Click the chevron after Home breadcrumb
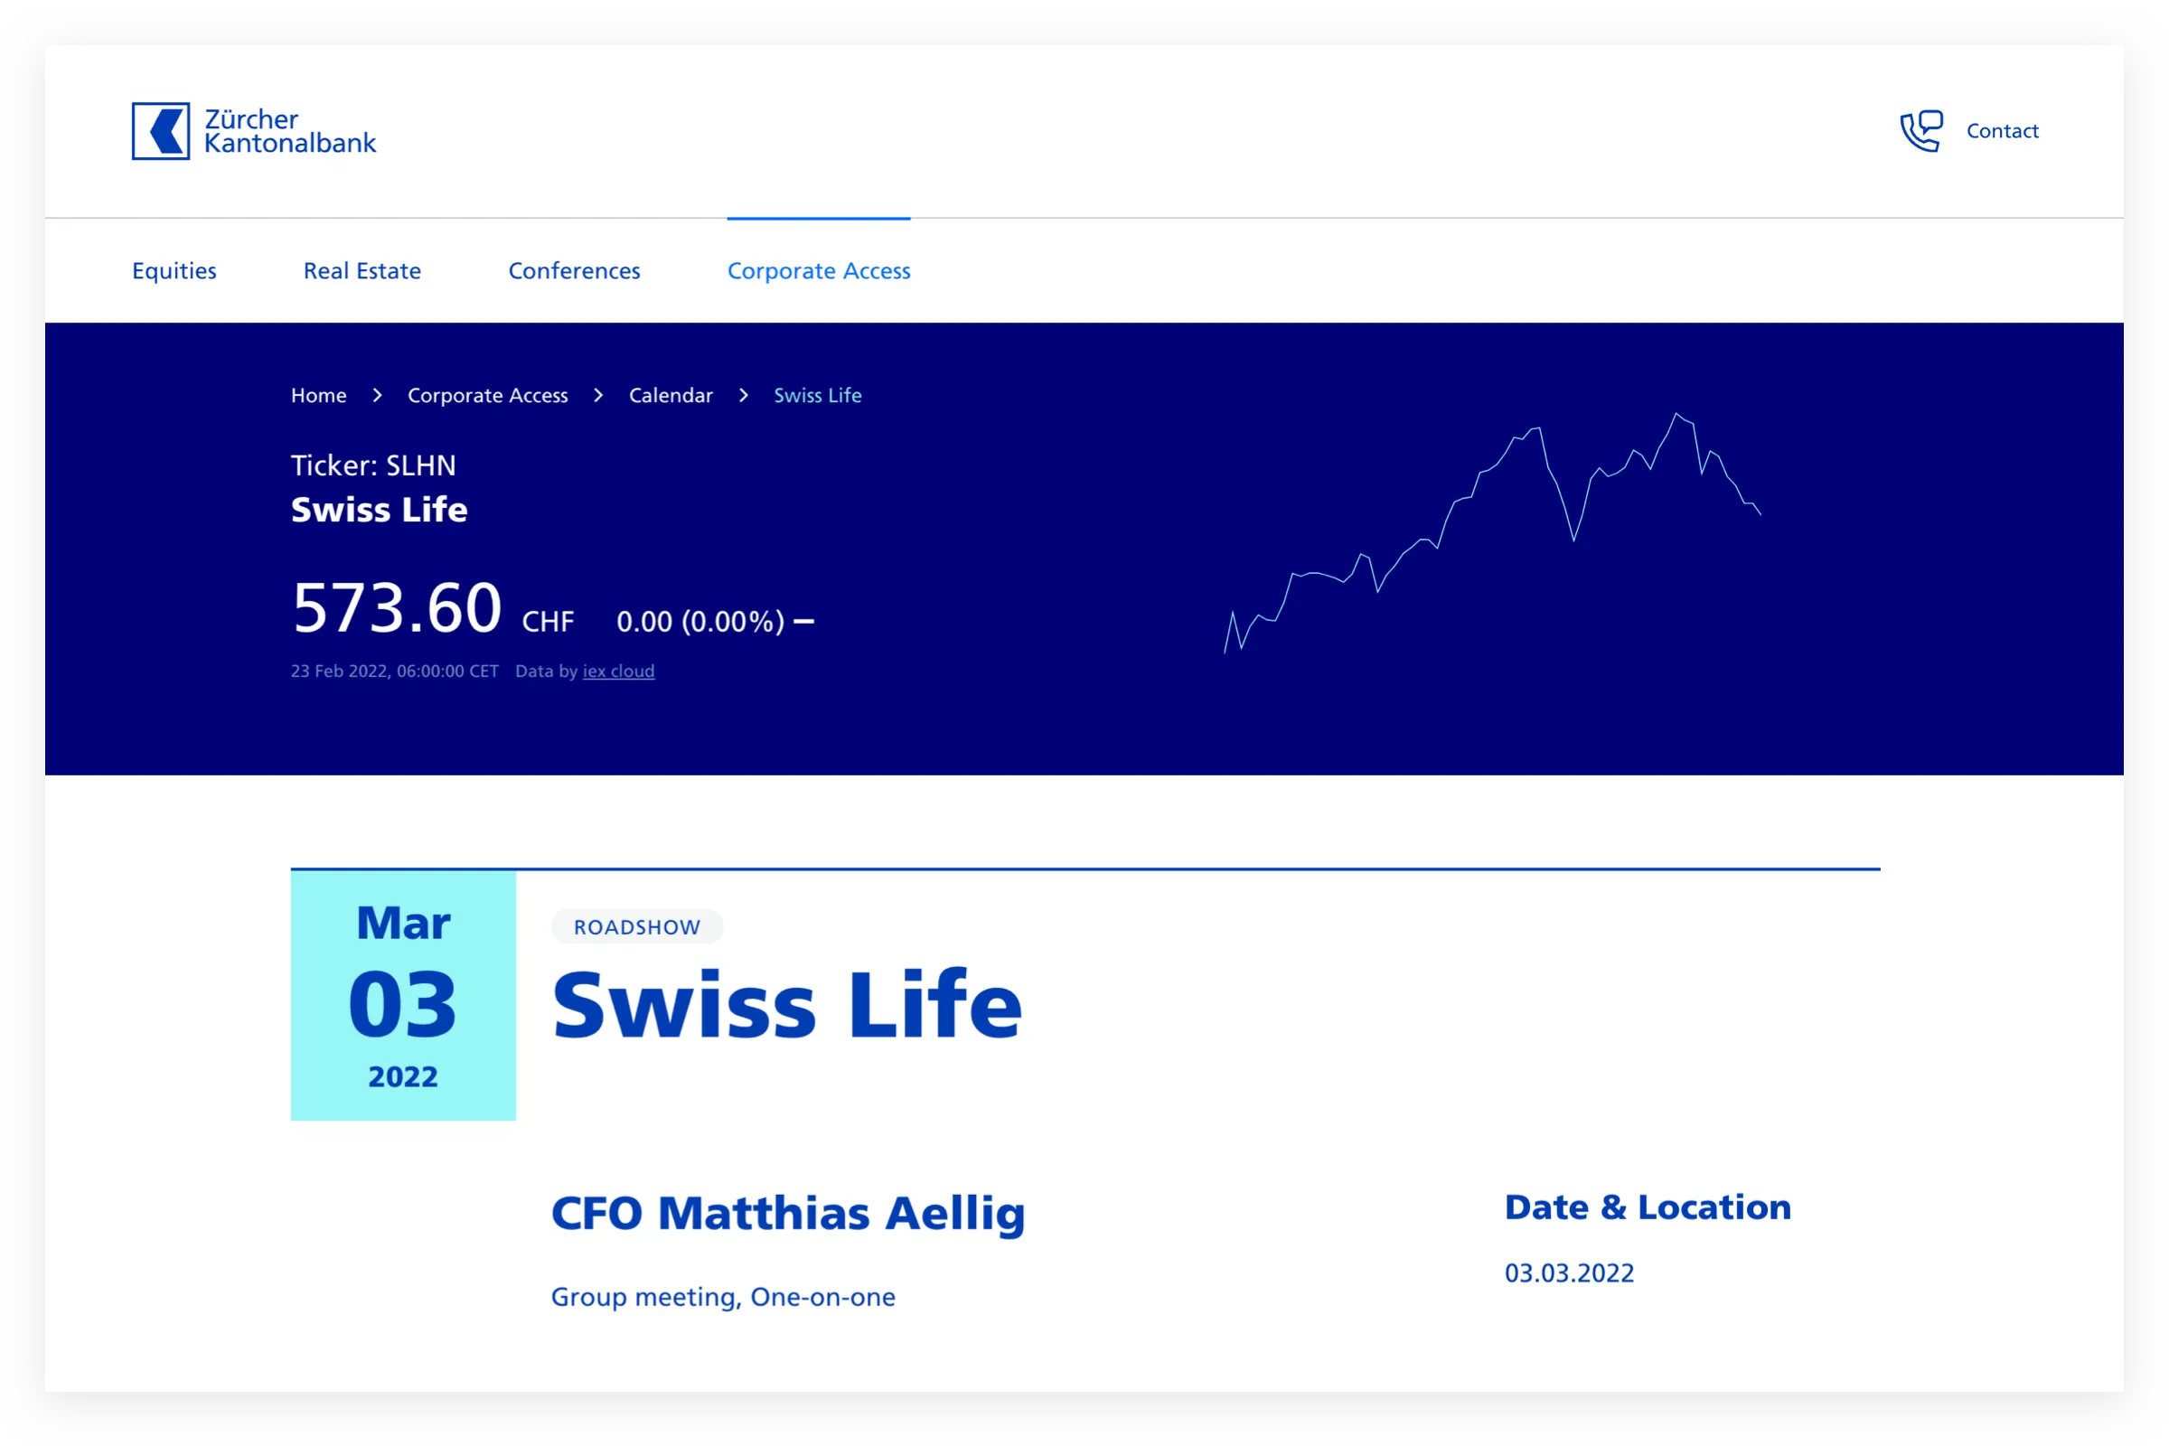Image resolution: width=2169 pixels, height=1446 pixels. tap(377, 396)
